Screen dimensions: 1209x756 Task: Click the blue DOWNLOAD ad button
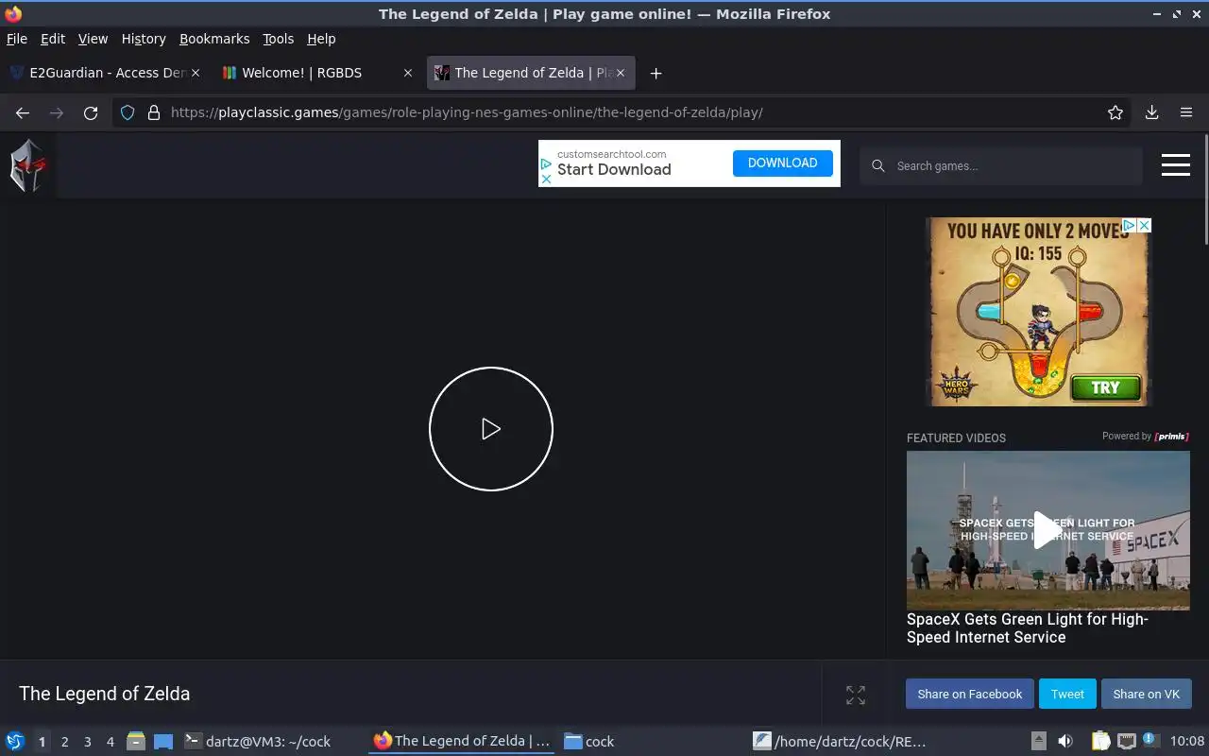point(782,163)
